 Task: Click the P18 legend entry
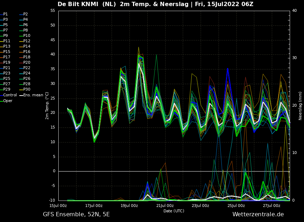[25, 57]
